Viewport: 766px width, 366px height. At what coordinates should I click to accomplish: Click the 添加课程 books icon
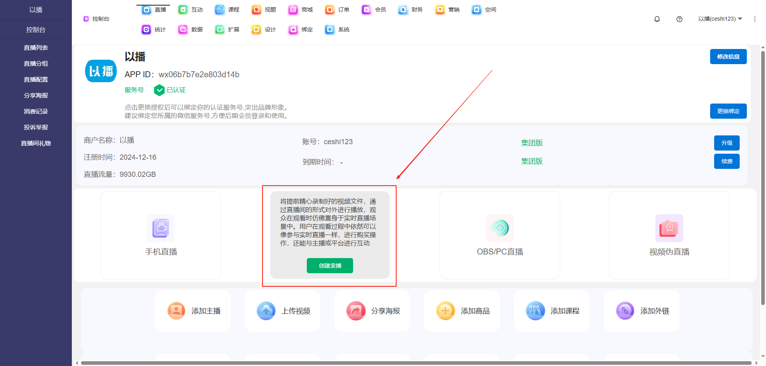point(535,311)
